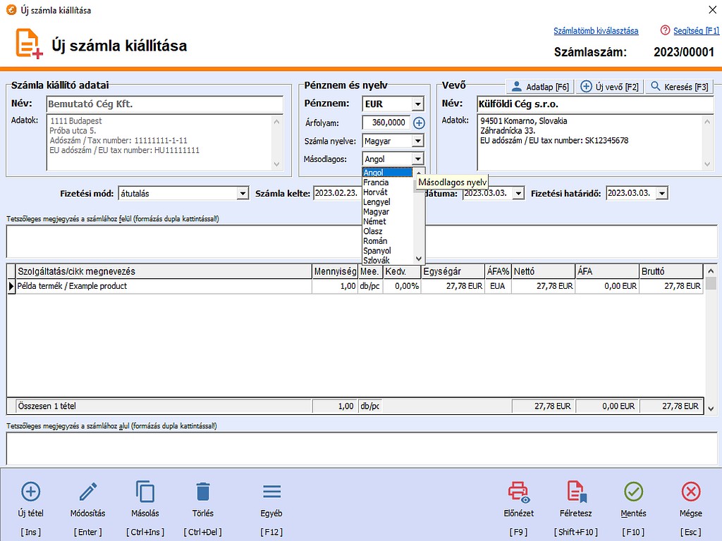The image size is (722, 541).
Task: Click the Másolás copy icon
Action: (145, 492)
